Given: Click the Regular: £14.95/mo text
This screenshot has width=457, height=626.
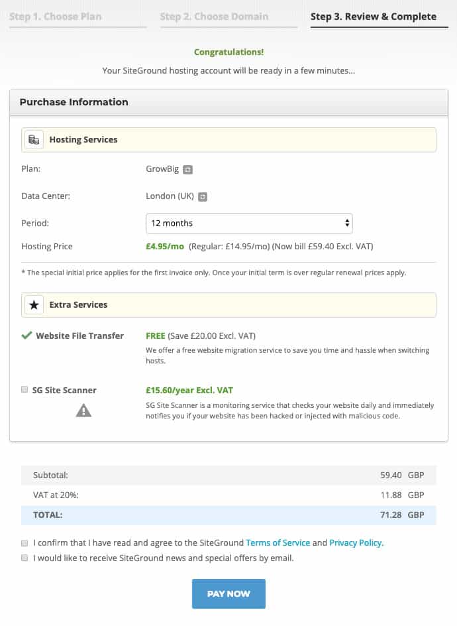Looking at the screenshot, I should 229,246.
